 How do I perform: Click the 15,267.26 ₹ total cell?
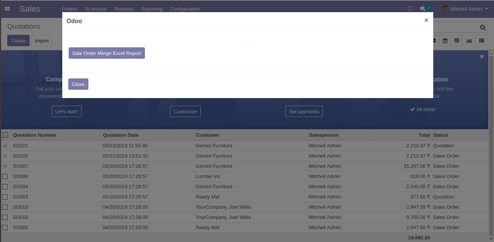click(x=417, y=166)
